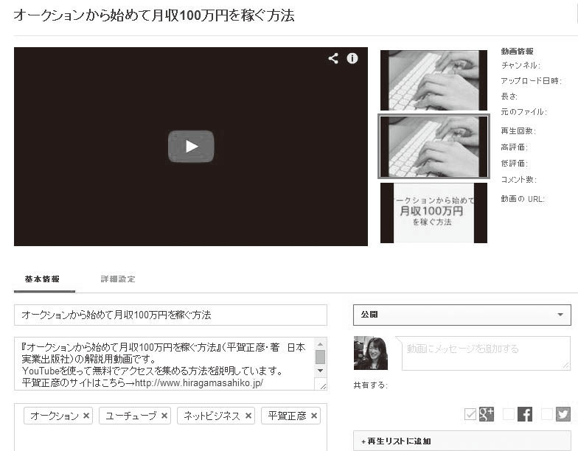Click the description box resize handle
The height and width of the screenshot is (451, 578).
click(323, 386)
